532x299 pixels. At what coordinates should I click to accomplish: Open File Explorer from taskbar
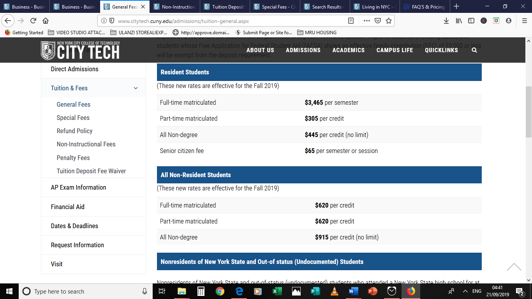181,291
